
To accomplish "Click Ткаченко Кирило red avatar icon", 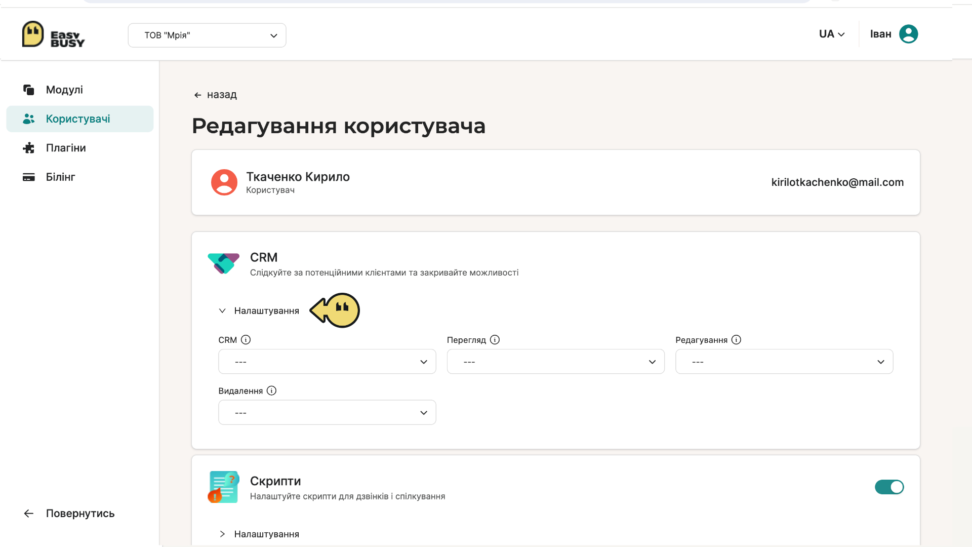I will [x=224, y=182].
